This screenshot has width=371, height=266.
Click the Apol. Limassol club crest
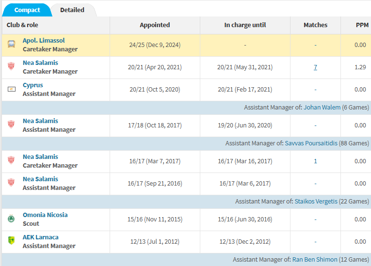point(11,44)
